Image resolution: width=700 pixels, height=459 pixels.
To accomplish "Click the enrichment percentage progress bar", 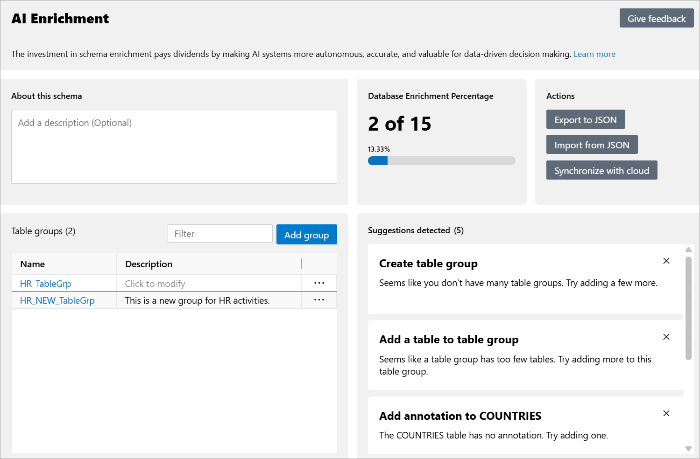I will point(442,160).
